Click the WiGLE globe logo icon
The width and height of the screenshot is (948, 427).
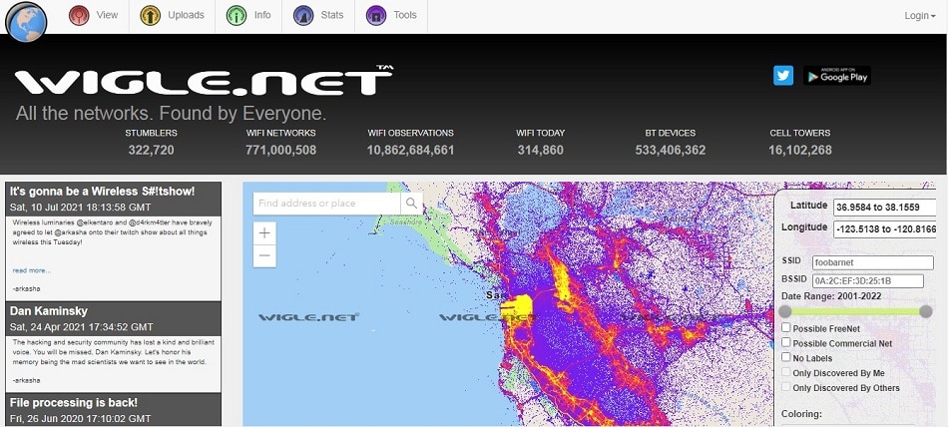click(x=26, y=22)
